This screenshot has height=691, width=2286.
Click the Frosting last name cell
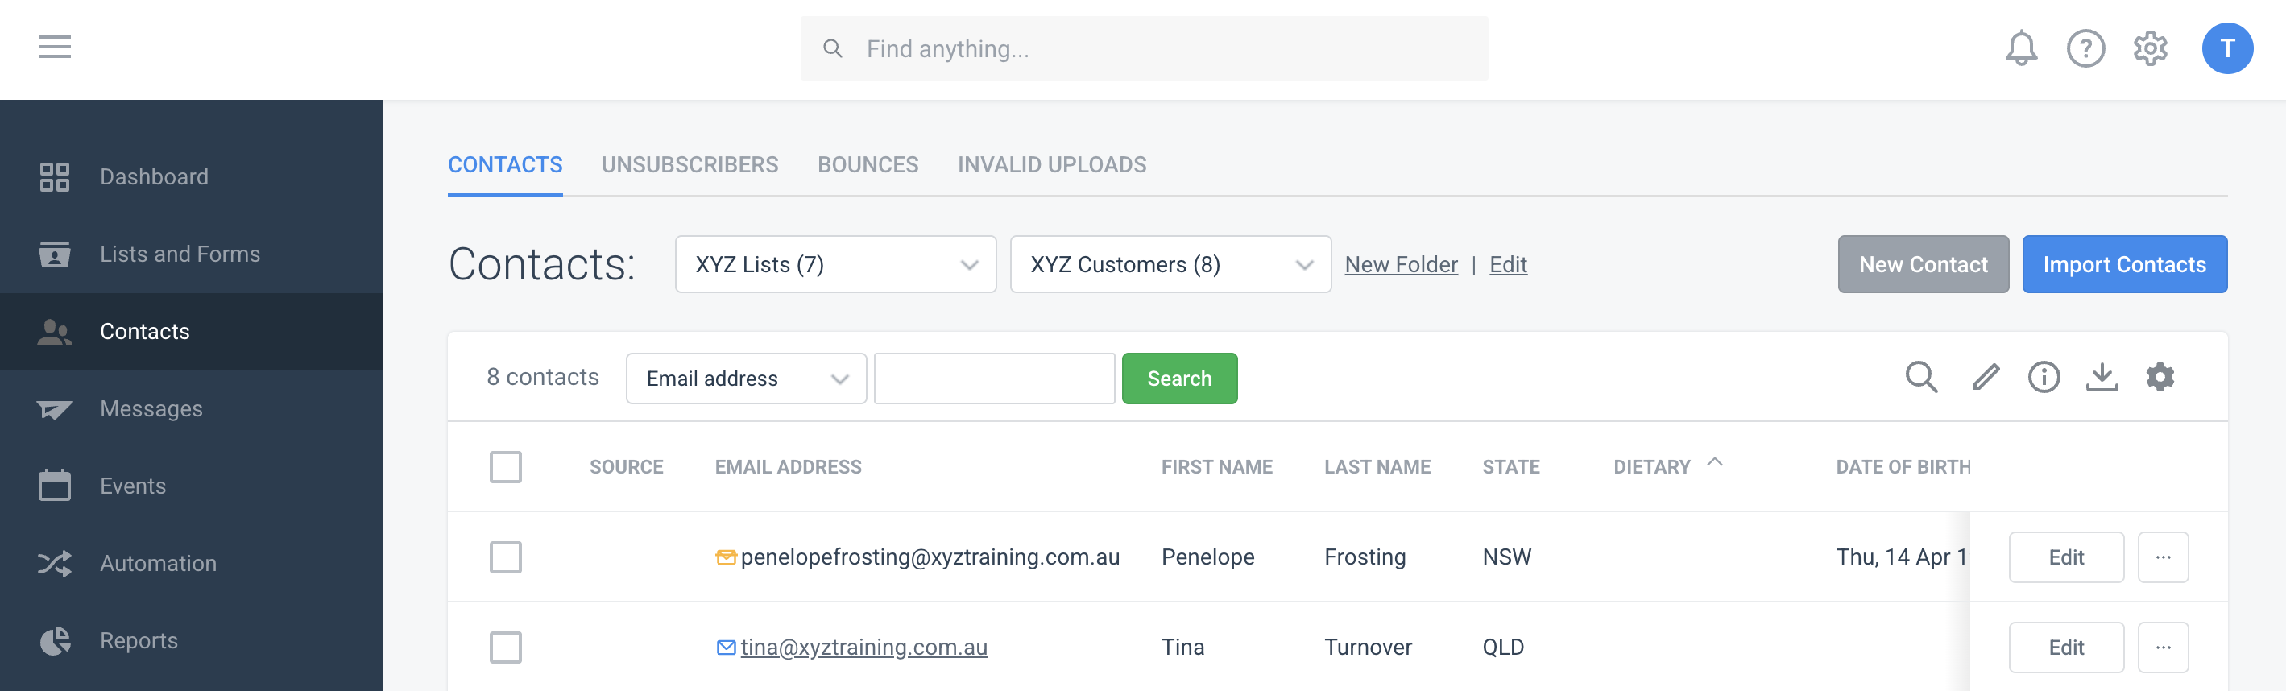click(x=1365, y=557)
